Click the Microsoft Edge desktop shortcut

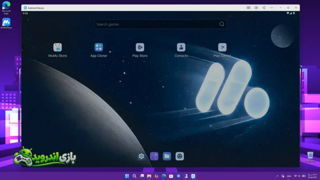(6, 8)
